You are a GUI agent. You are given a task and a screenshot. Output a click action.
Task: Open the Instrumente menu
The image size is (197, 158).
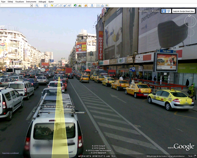pos(31,2)
